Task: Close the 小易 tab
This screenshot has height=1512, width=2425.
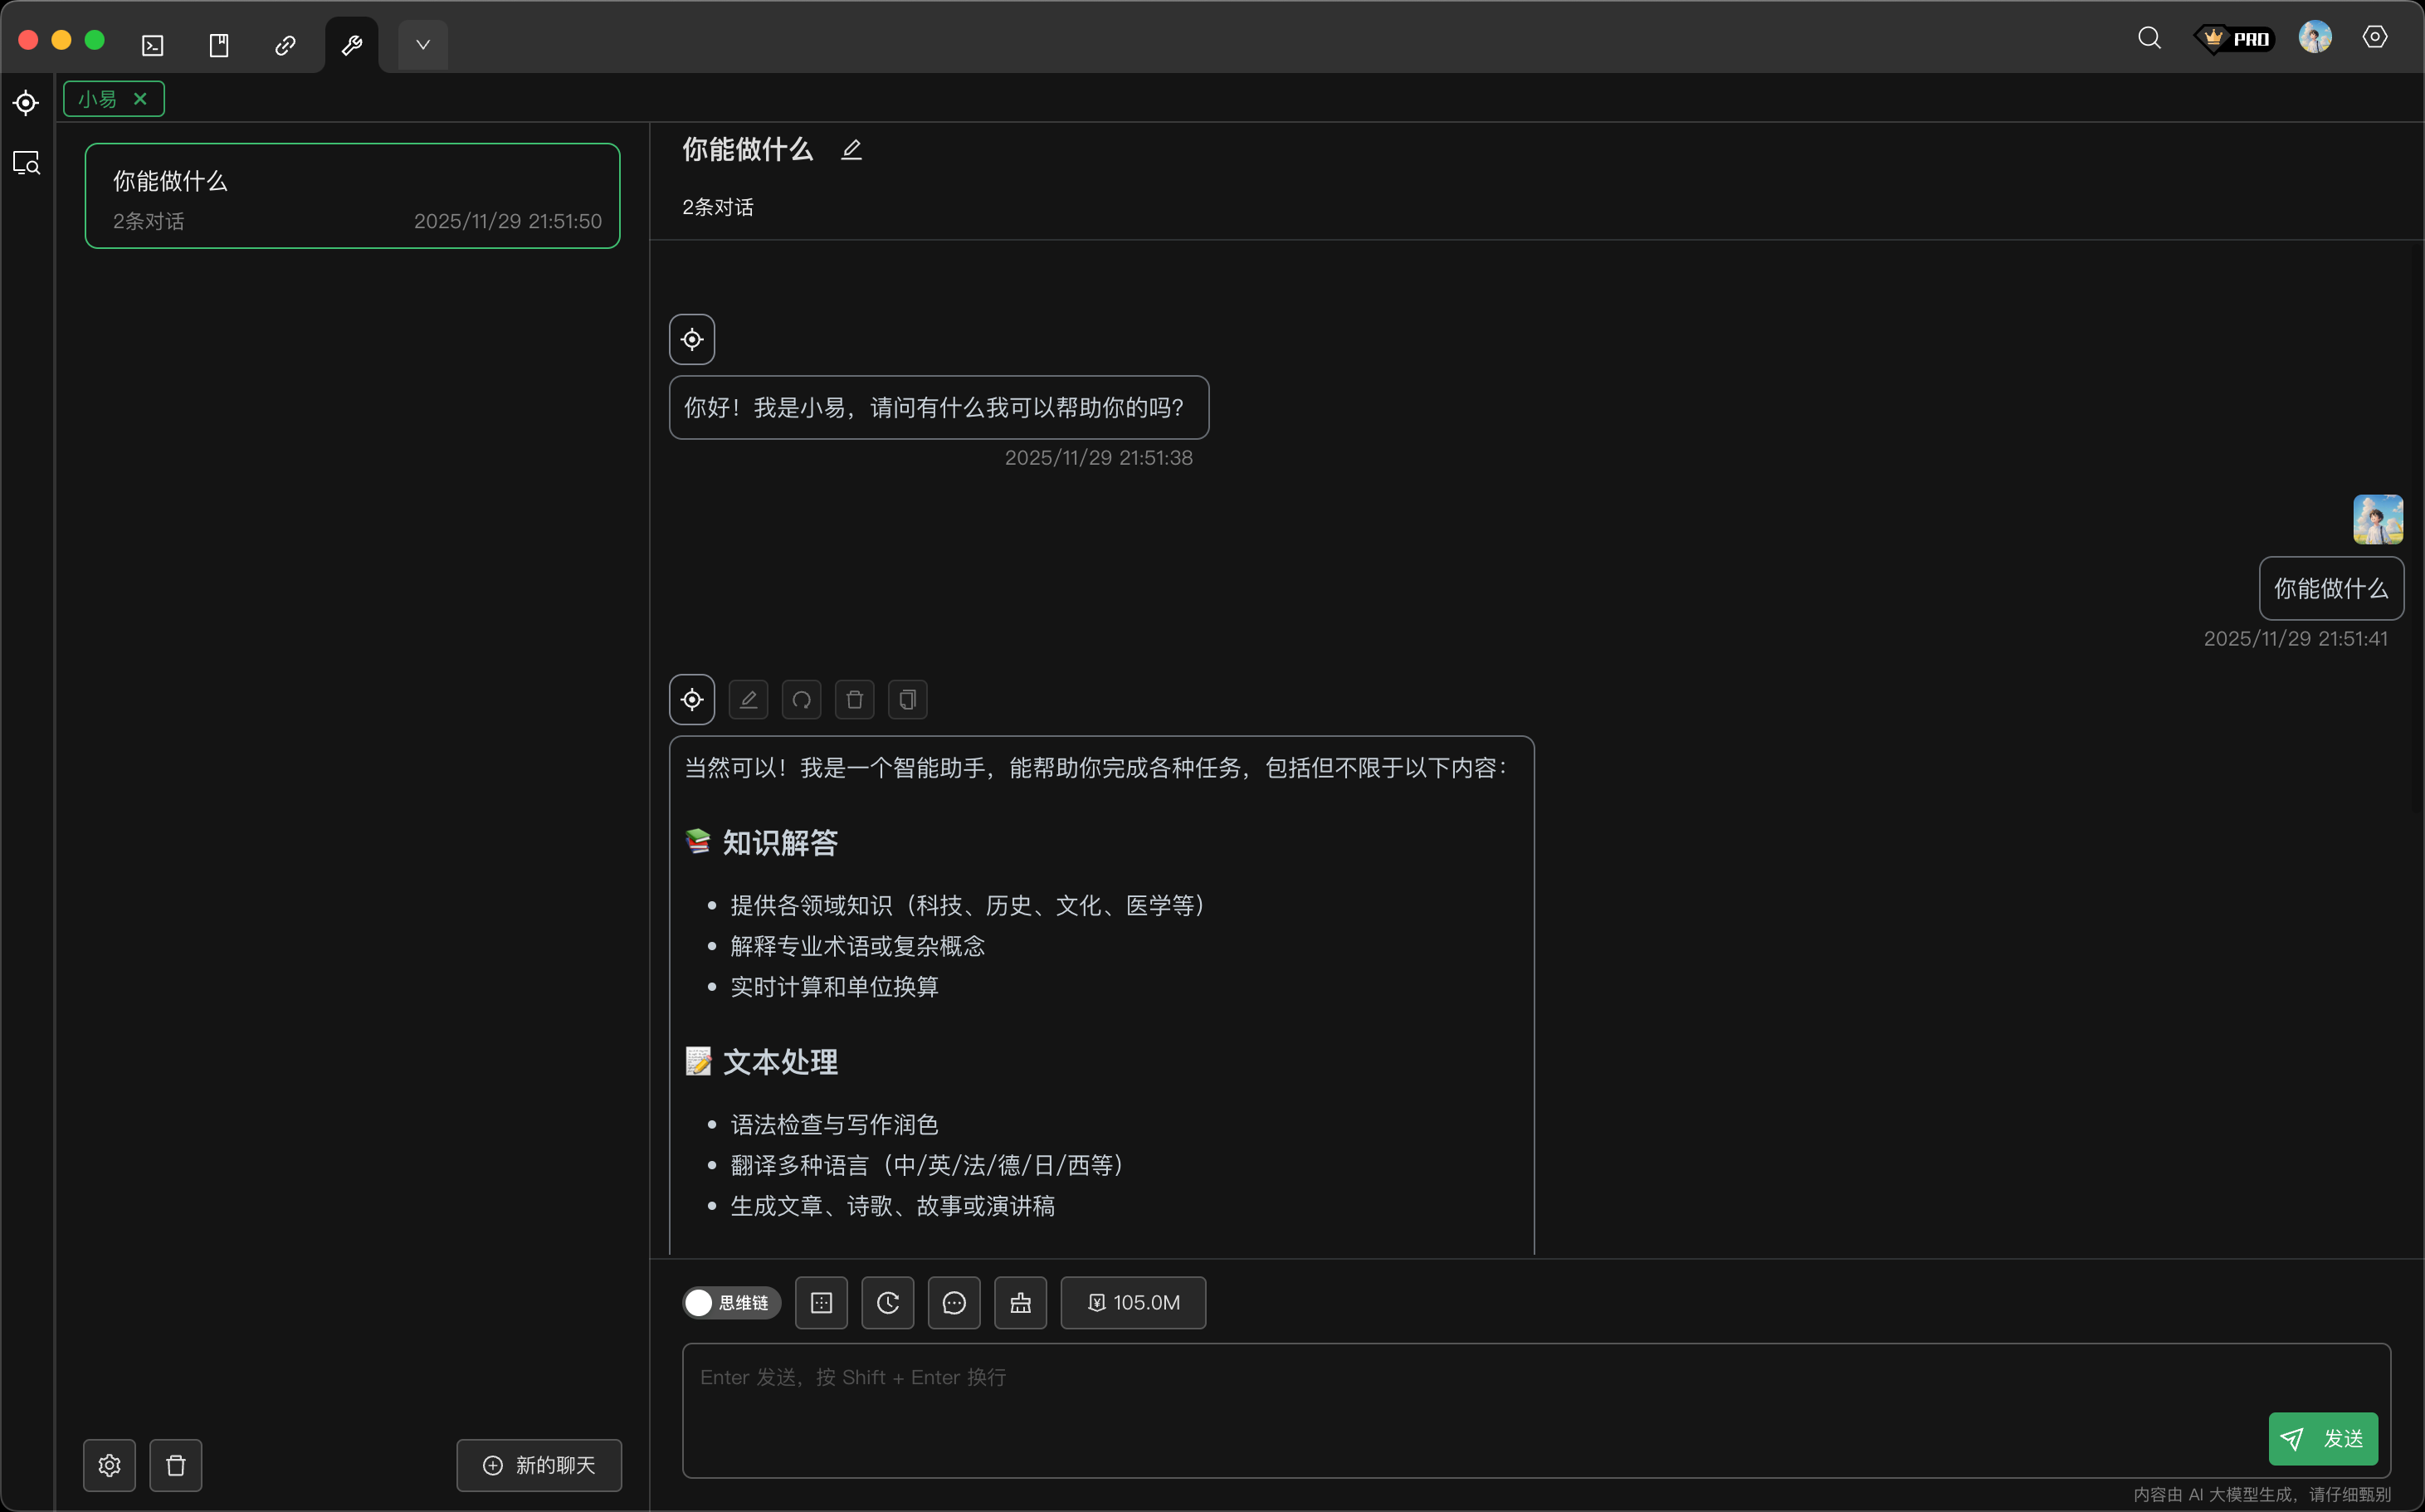Action: point(141,98)
